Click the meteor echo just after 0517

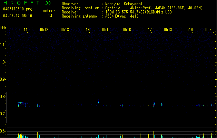[154, 105]
